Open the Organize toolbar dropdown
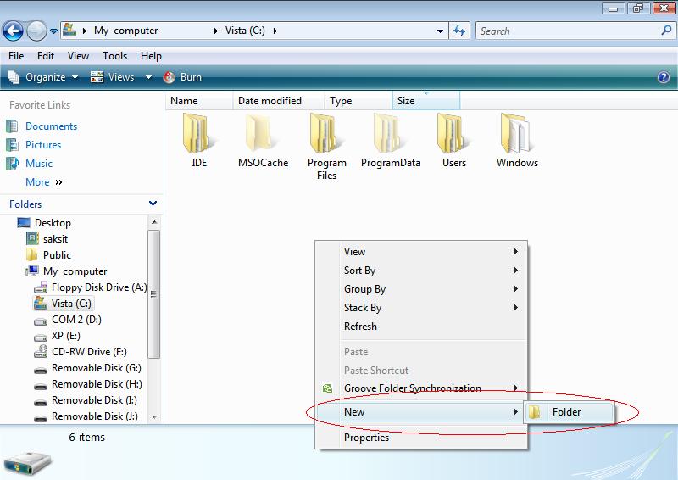Screen dimensions: 678x480 (43, 77)
